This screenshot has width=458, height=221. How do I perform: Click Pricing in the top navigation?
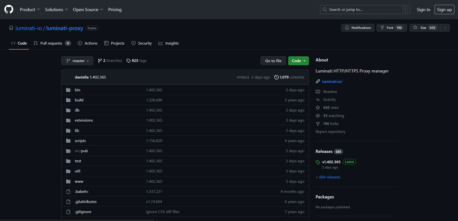pos(115,9)
